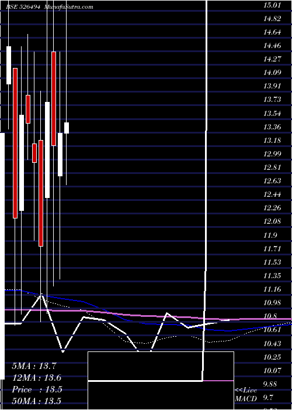Click the 14.46 price axis value
The image size is (292, 410).
coord(272,46)
